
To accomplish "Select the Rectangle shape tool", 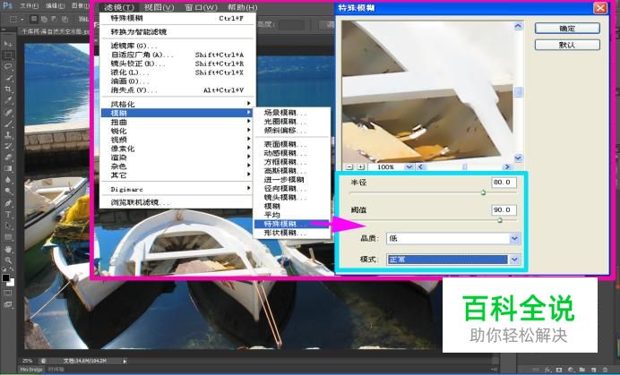I will click(x=8, y=237).
